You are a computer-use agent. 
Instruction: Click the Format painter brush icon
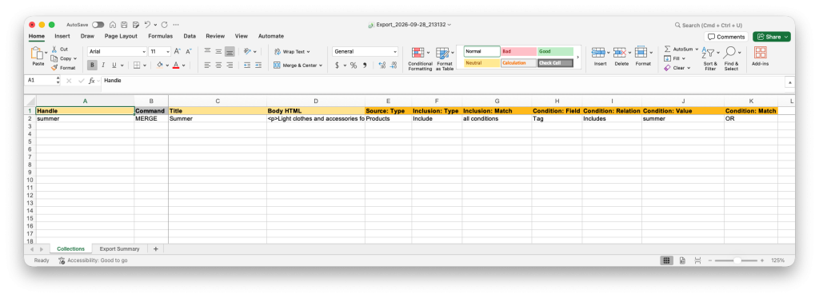coord(54,68)
